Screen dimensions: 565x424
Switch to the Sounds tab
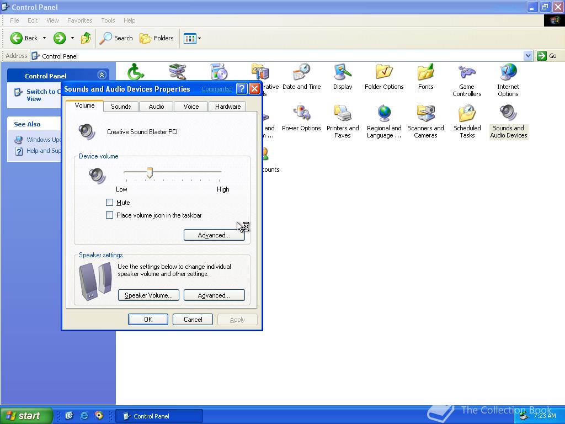click(121, 107)
